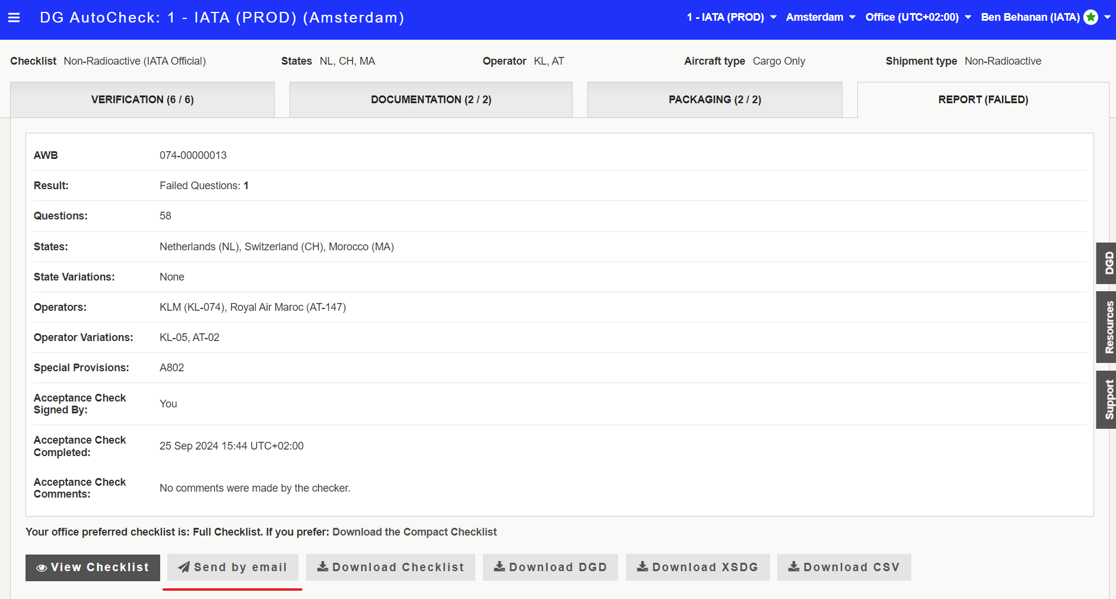1116x599 pixels.
Task: Click the Download the Compact Checklist link
Action: [x=414, y=532]
